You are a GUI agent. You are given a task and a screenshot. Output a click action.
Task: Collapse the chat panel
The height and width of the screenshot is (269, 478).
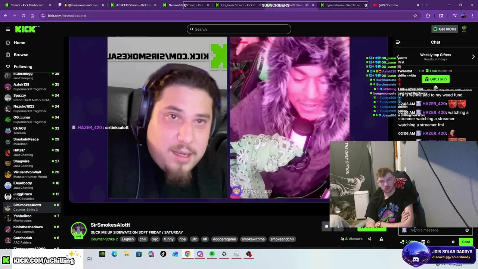point(398,42)
